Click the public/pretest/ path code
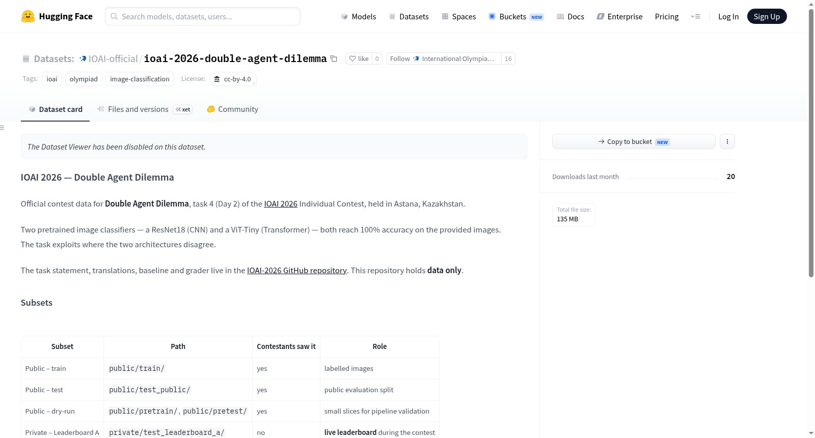 point(215,411)
